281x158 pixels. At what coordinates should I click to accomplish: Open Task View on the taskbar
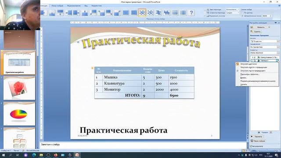18,155
